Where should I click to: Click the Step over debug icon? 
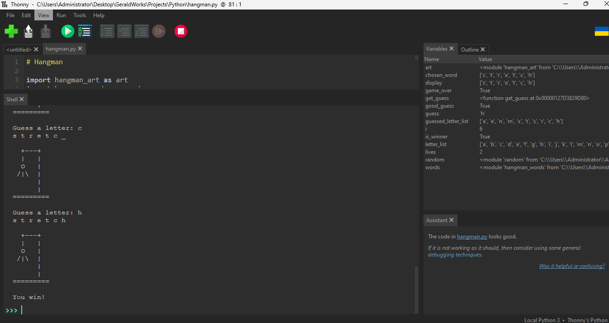tap(107, 31)
